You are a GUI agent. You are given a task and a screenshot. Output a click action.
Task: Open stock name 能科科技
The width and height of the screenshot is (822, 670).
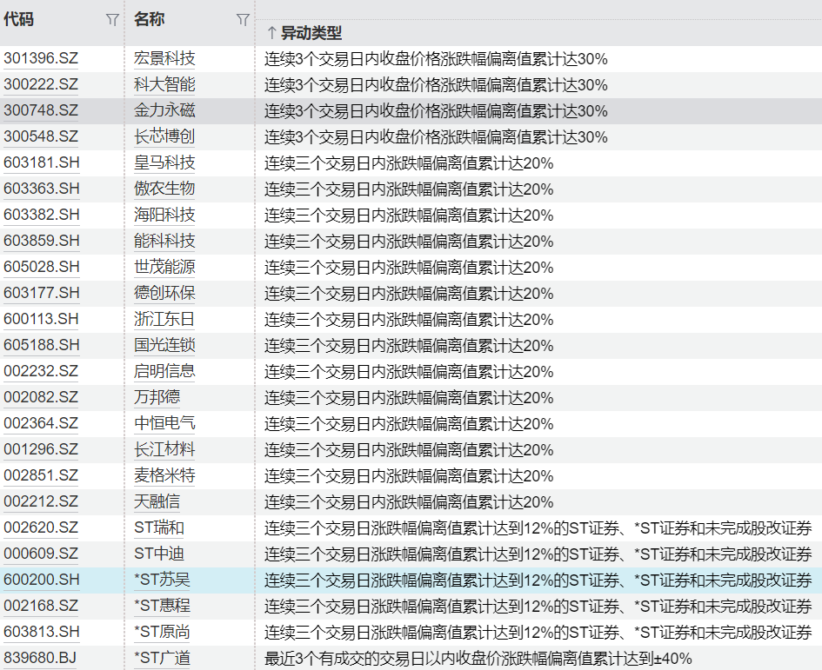pos(164,241)
